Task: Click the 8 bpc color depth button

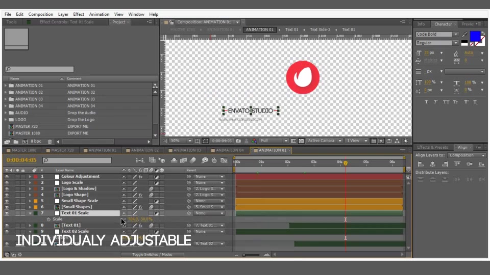Action: pos(36,141)
